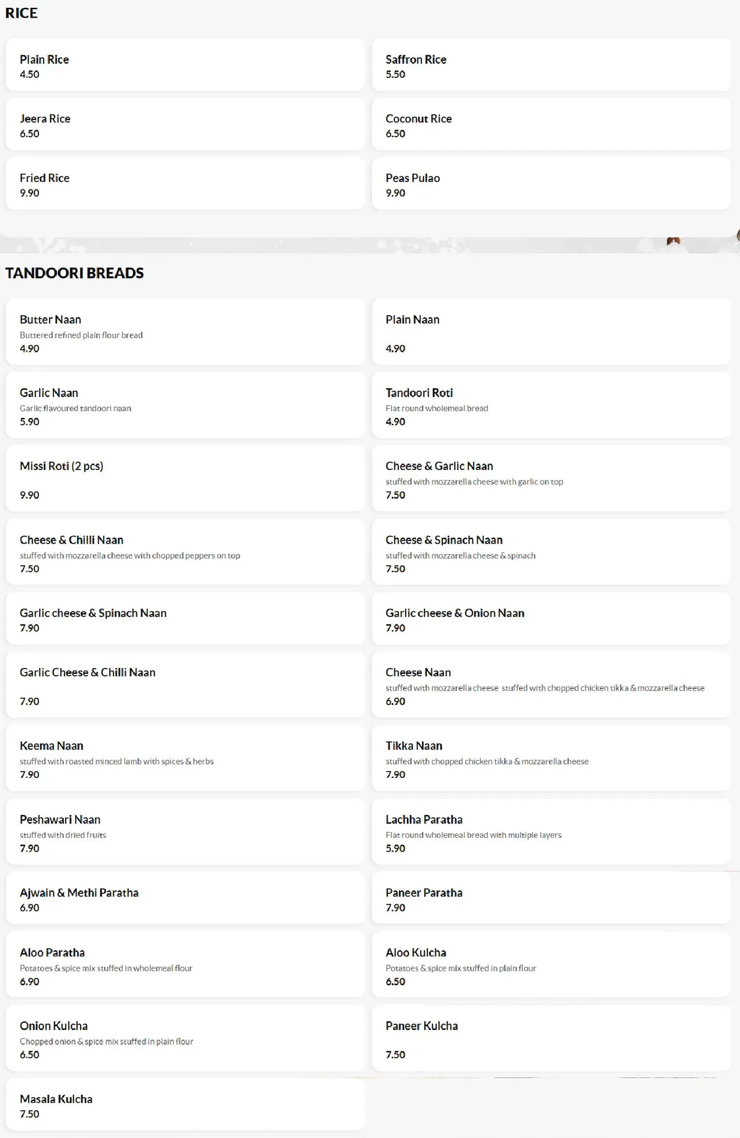
Task: Click the TANDOORI BREADS heading
Action: click(x=74, y=273)
